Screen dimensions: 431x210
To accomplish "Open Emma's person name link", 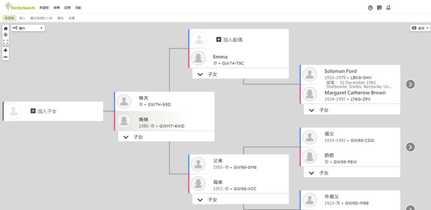I will [x=220, y=57].
